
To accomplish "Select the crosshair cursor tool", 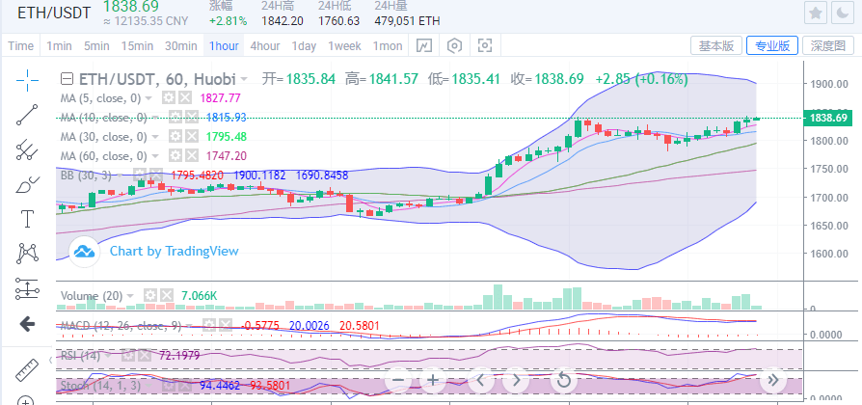I will tap(26, 79).
